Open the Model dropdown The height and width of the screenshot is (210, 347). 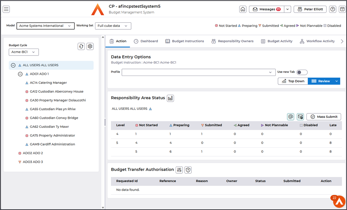click(x=46, y=26)
